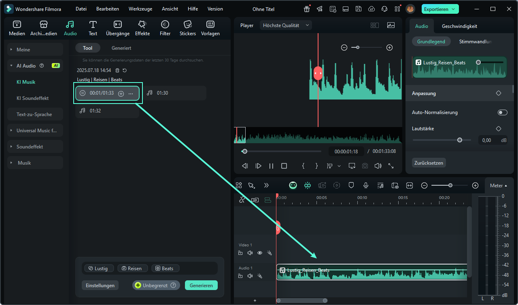Switch to the Geschwindigkeit tab
This screenshot has width=518, height=305.
pyautogui.click(x=459, y=26)
